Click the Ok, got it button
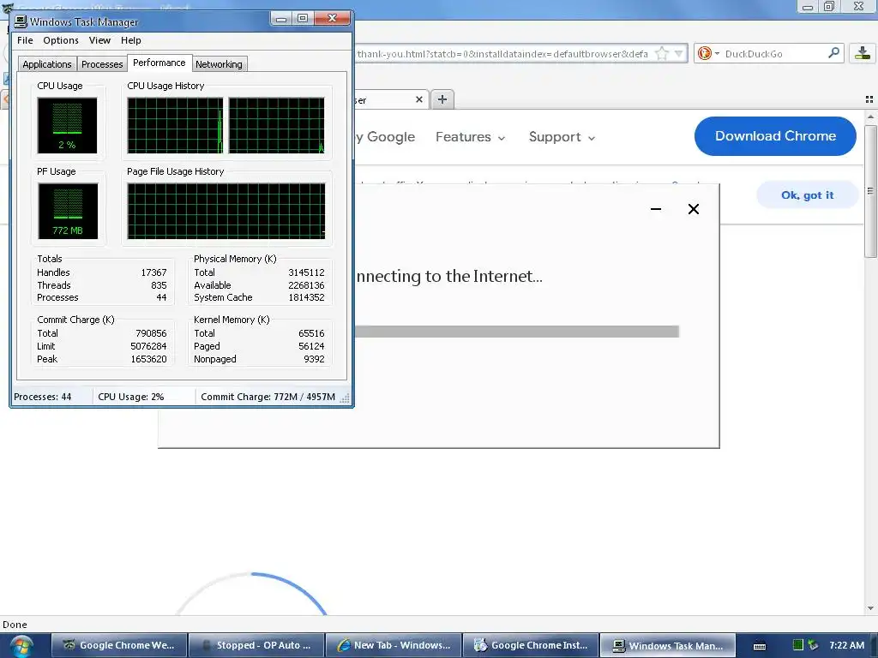Viewport: 878px width, 658px height. [807, 195]
